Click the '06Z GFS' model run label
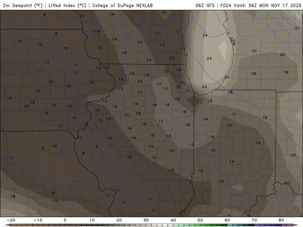 tap(205, 5)
